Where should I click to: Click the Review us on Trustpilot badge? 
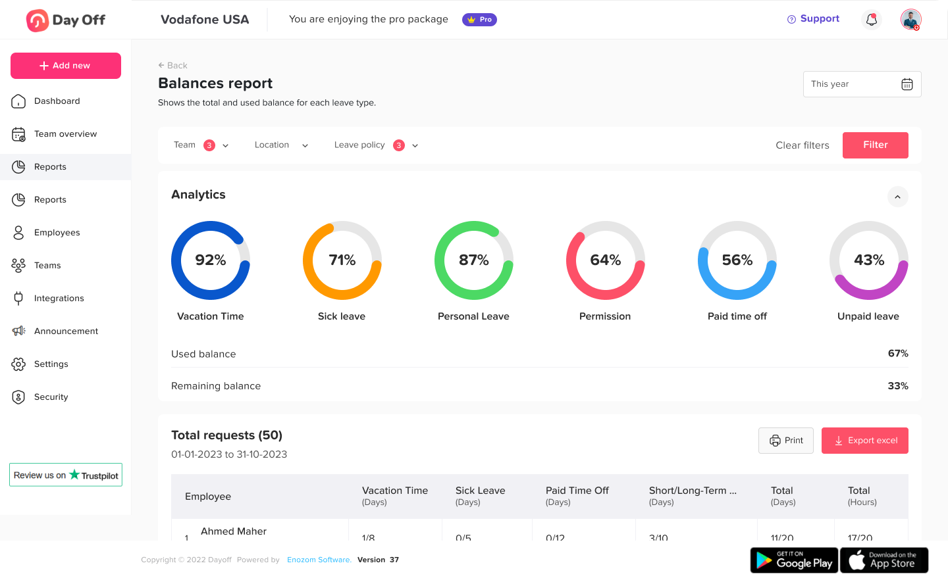click(66, 475)
